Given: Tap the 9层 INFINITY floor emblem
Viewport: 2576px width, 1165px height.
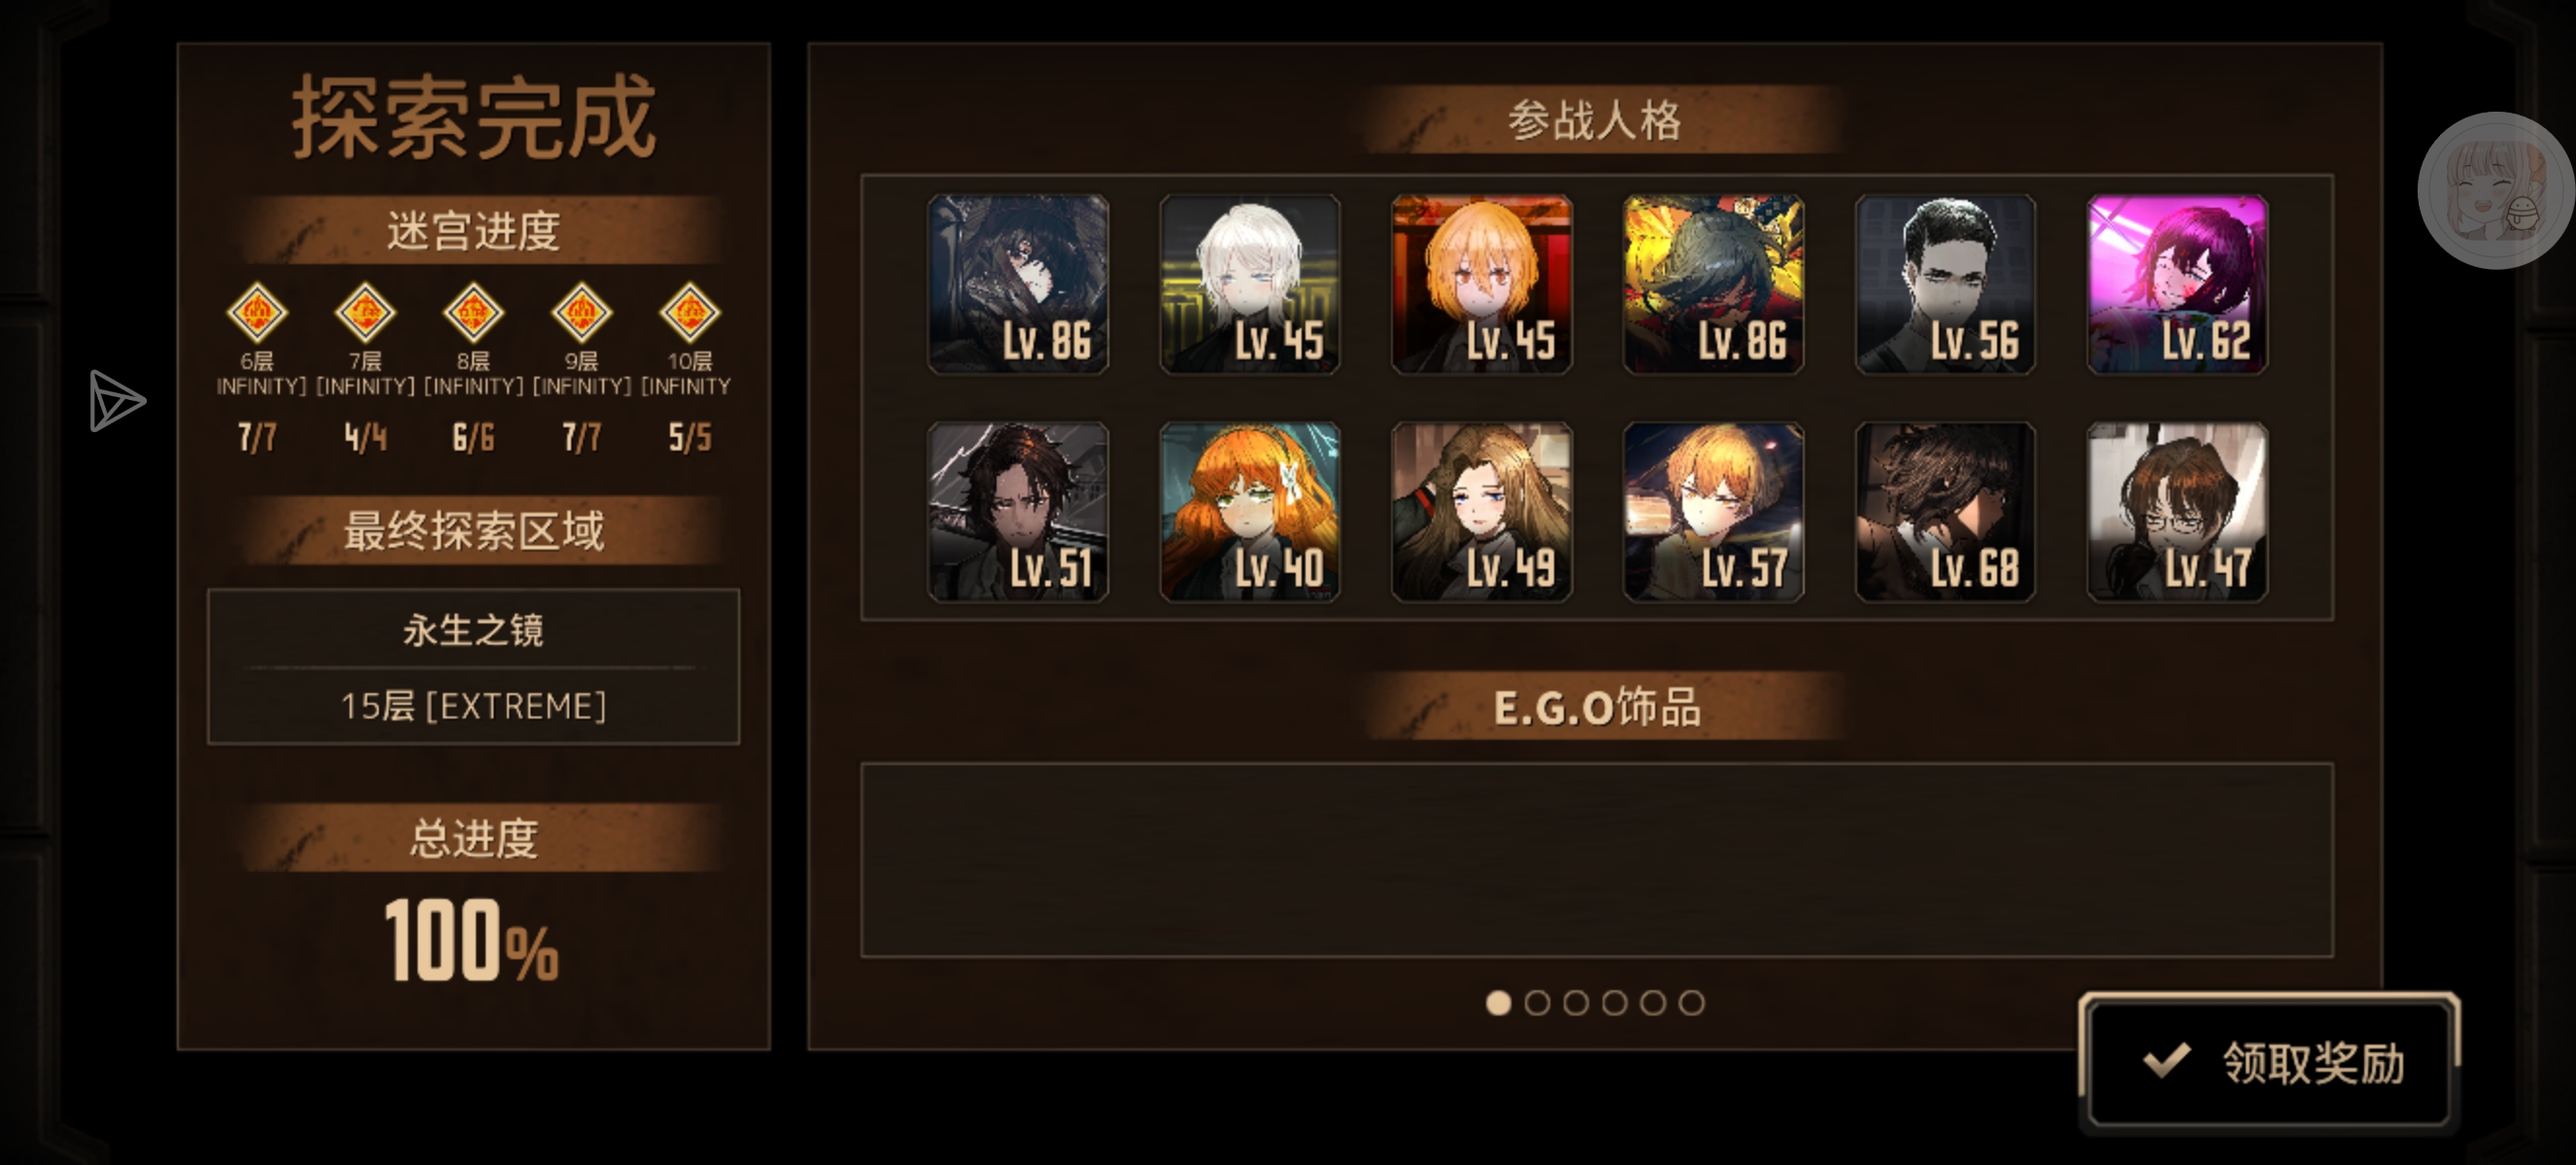Looking at the screenshot, I should 581,313.
